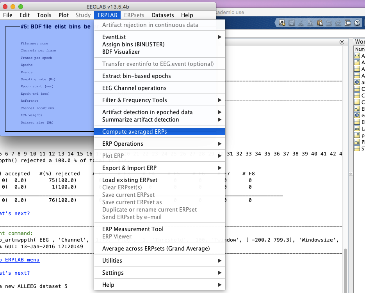
Task: Click Duplicate or rename current ERPset
Action: (160, 210)
